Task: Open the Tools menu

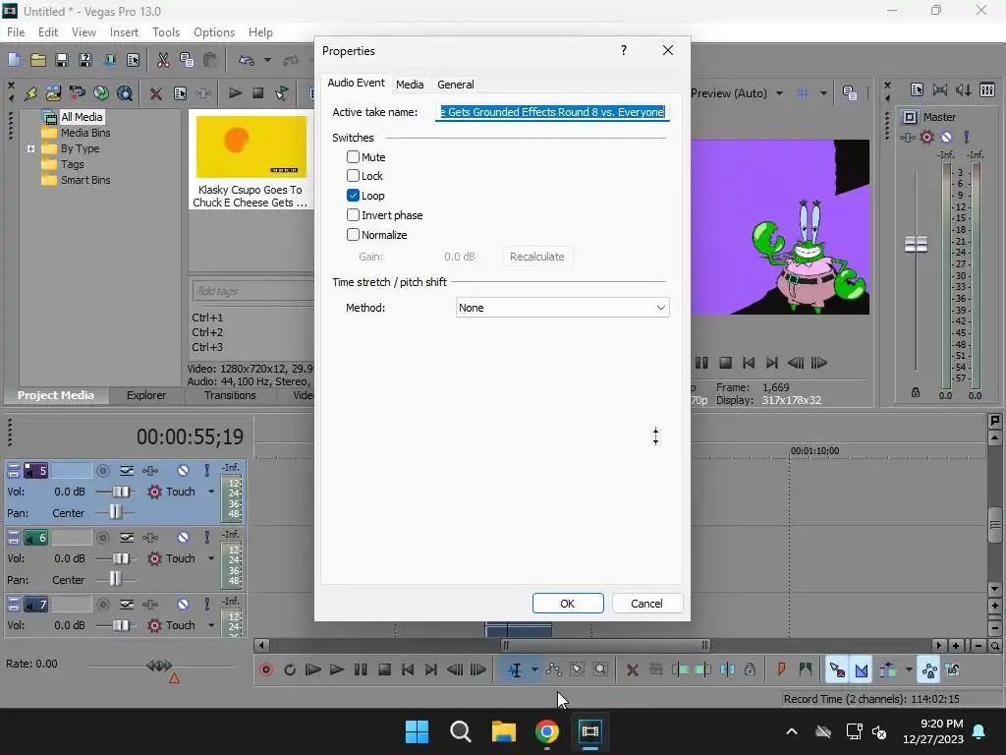Action: click(165, 32)
